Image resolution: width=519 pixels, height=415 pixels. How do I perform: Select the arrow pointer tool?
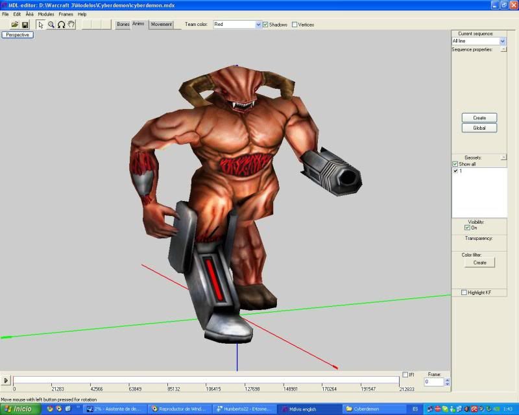(x=40, y=25)
